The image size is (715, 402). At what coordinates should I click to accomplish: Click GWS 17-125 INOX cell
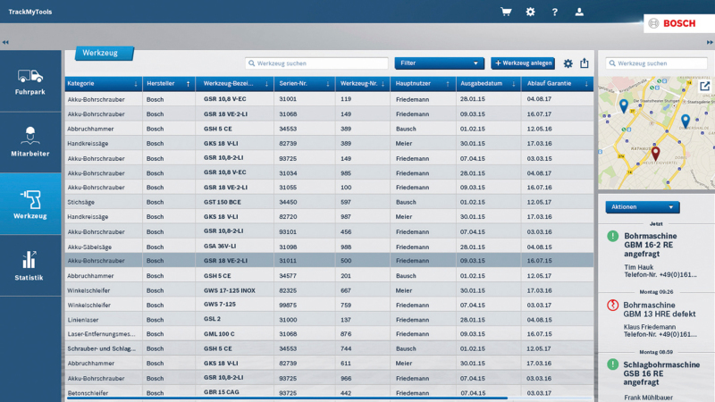pyautogui.click(x=229, y=290)
